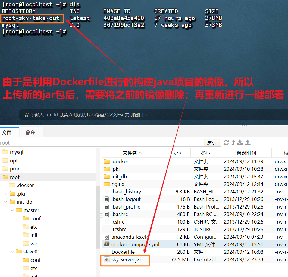
Task: Click the upload file icon
Action: pyautogui.click(x=248, y=143)
